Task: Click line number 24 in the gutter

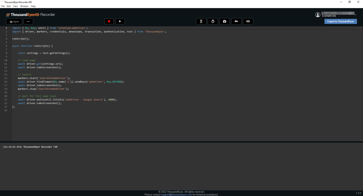Action: click(6, 110)
